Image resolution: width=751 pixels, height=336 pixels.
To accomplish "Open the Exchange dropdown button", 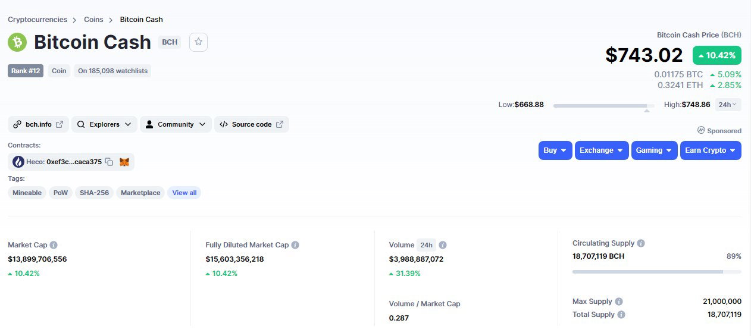I will (x=602, y=150).
